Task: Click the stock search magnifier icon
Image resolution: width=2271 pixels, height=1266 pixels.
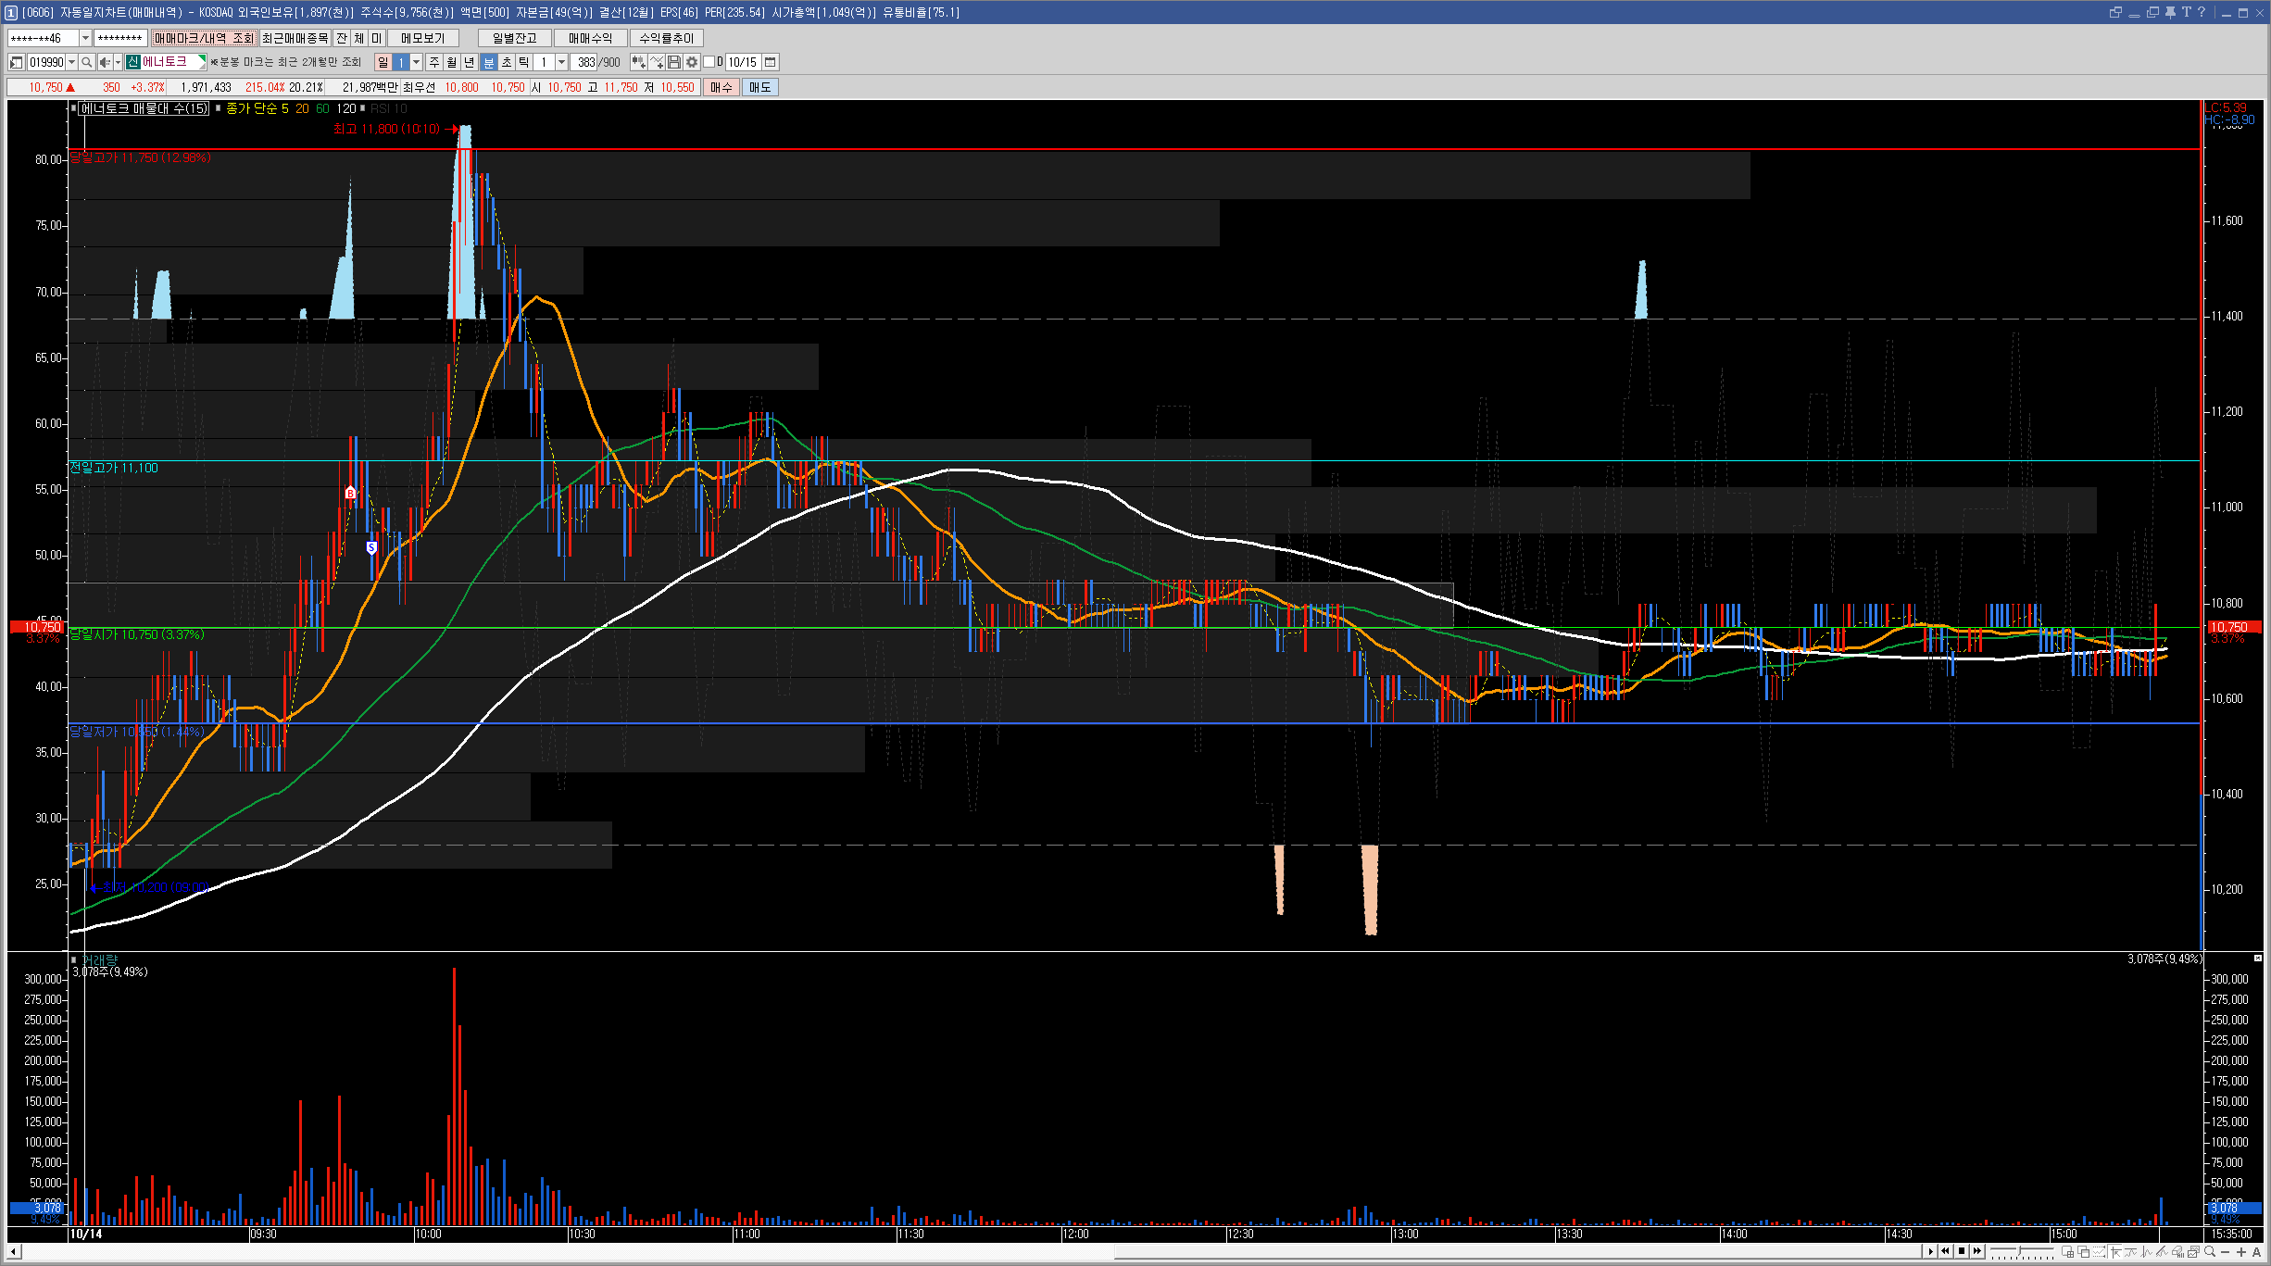Action: (87, 62)
